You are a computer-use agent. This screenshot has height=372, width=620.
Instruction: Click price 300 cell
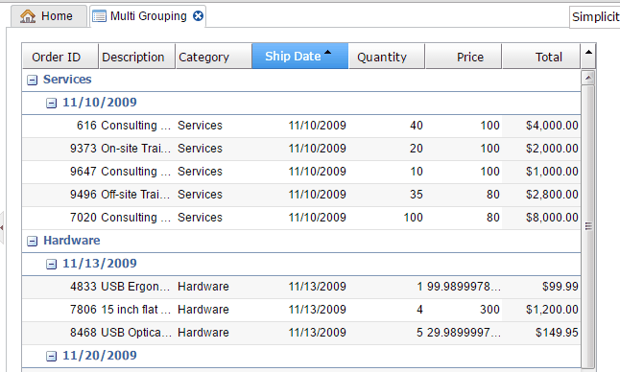pyautogui.click(x=463, y=310)
